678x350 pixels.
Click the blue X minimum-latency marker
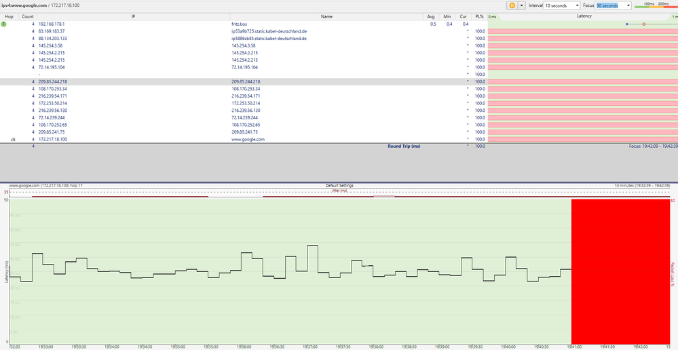point(626,24)
